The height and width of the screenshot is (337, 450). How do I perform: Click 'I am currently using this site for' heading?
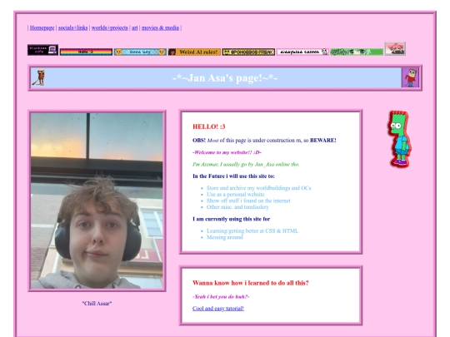point(232,219)
